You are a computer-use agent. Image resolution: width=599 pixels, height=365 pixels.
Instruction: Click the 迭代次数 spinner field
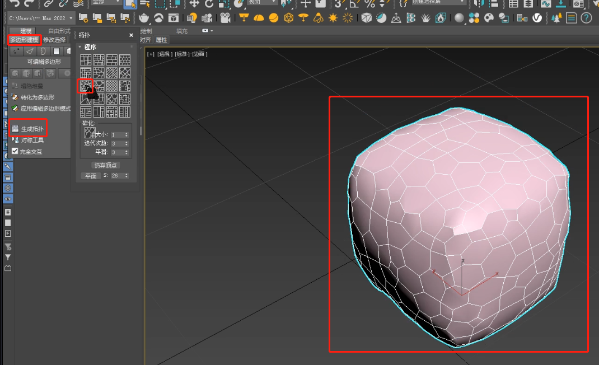pos(119,143)
